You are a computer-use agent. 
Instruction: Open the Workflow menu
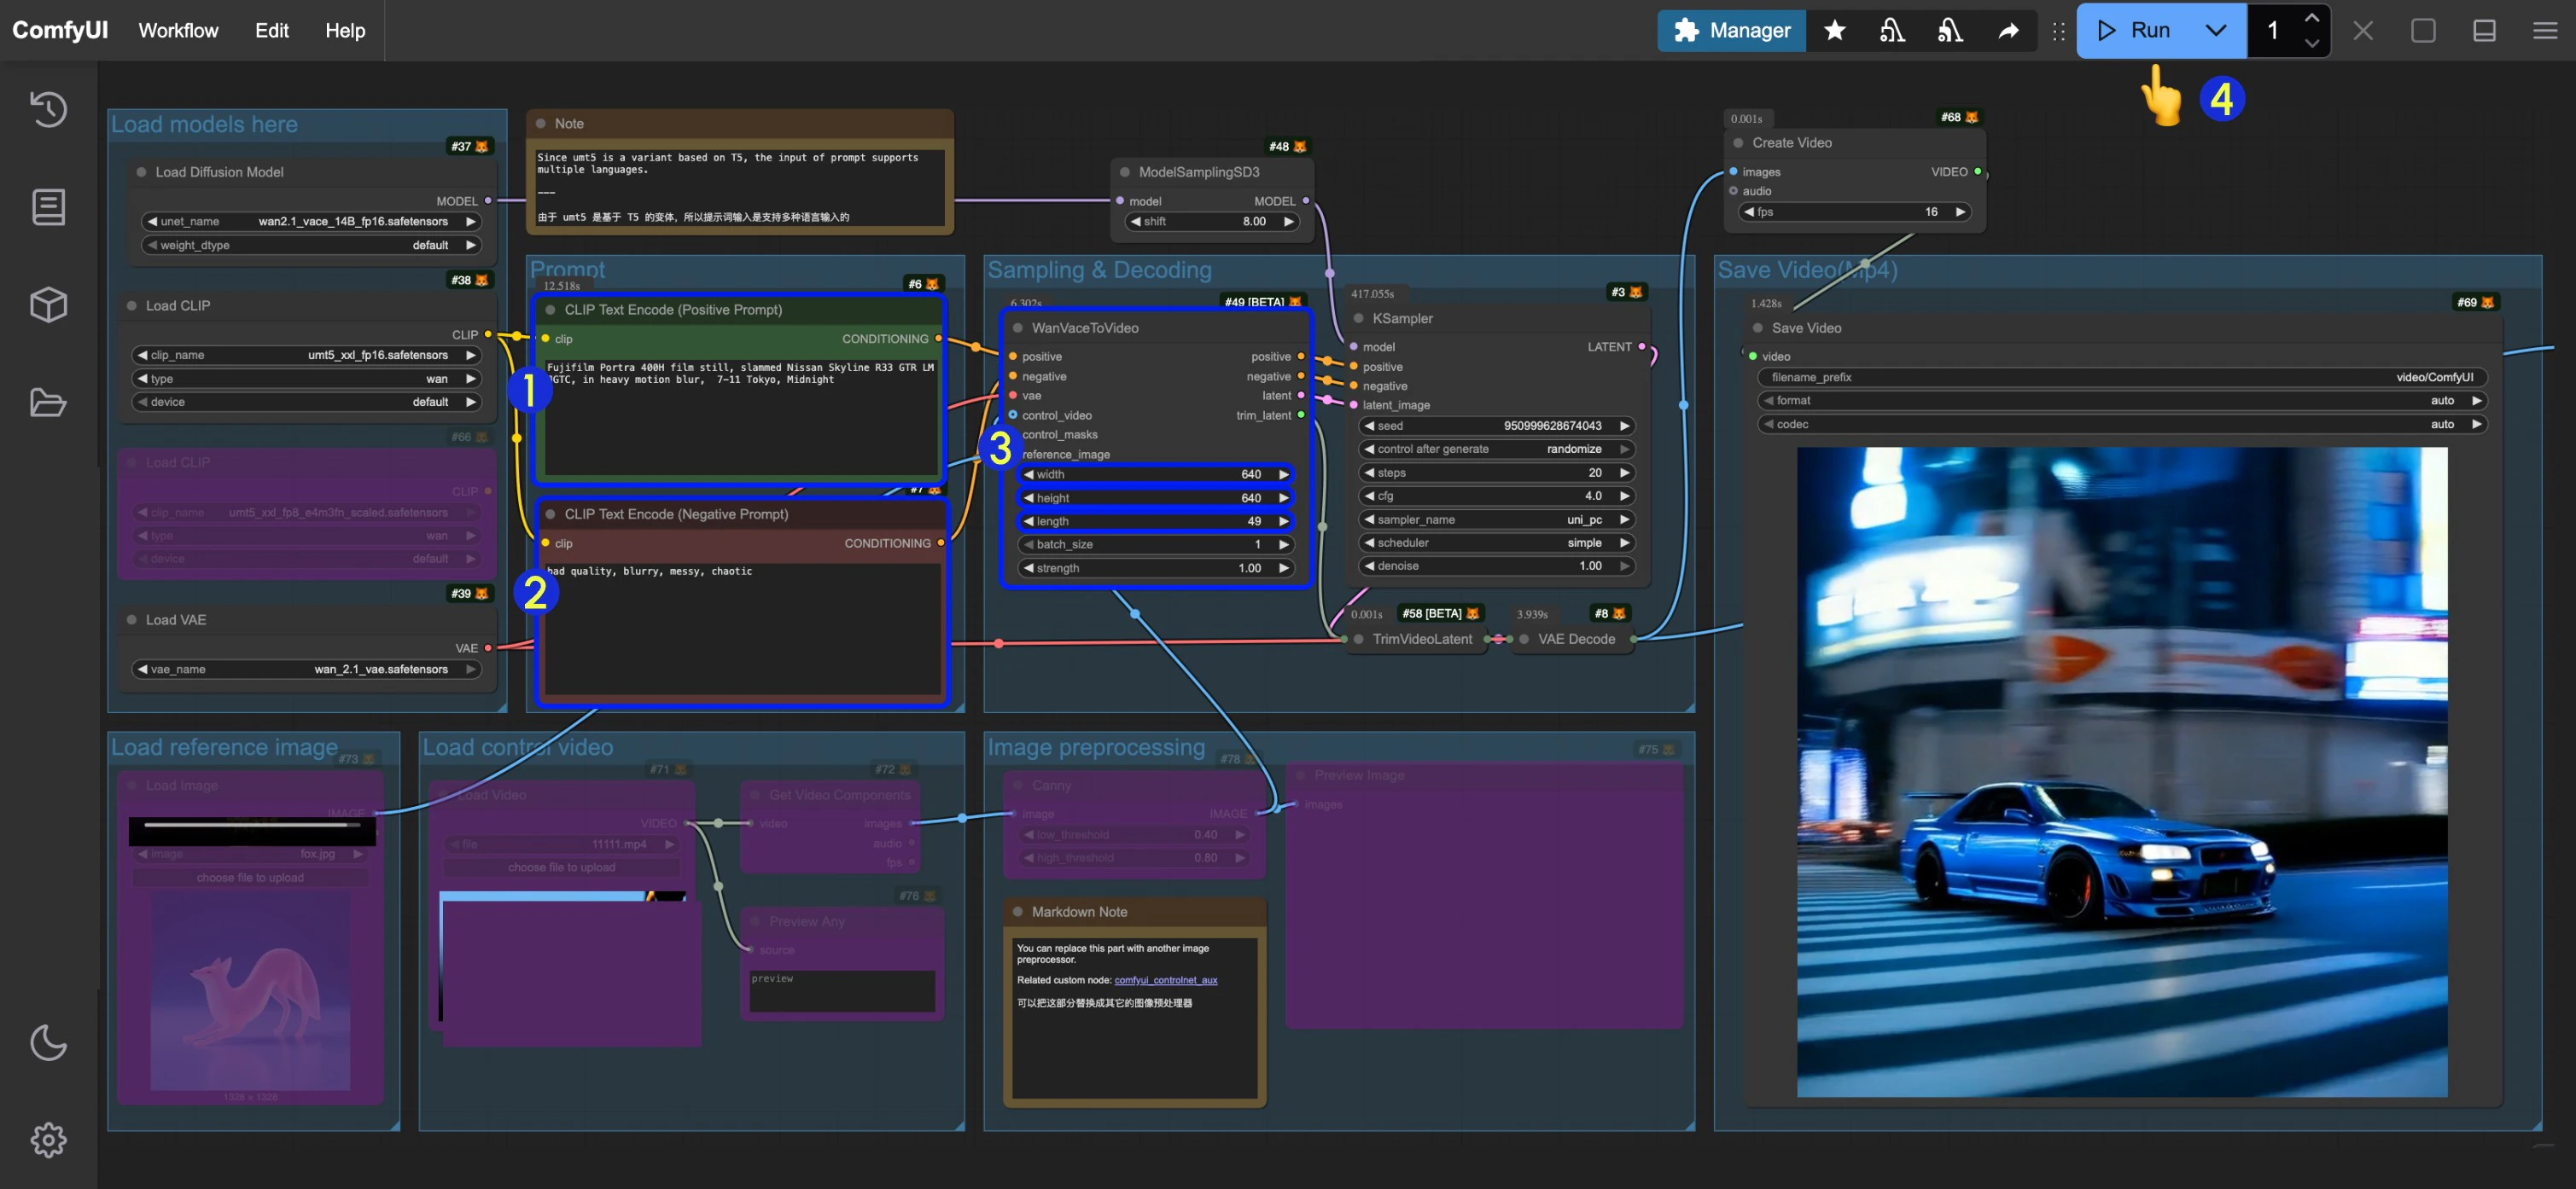point(178,31)
